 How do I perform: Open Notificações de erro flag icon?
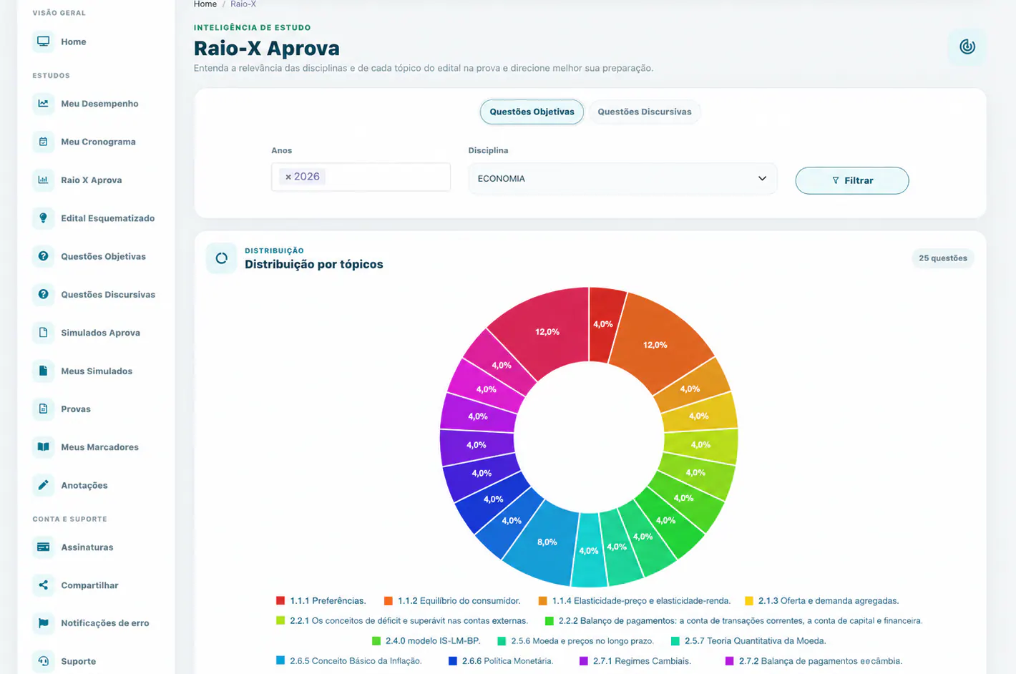point(43,623)
